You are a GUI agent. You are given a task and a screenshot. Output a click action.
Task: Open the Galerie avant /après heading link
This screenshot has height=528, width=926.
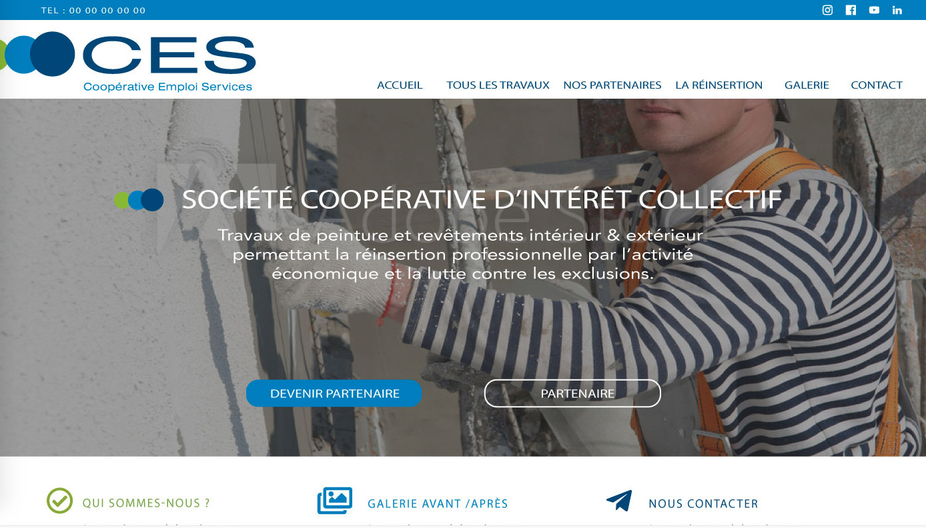438,504
